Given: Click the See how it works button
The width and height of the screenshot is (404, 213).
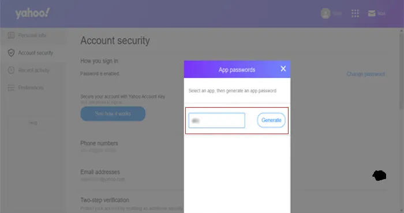Looking at the screenshot, I should point(113,113).
